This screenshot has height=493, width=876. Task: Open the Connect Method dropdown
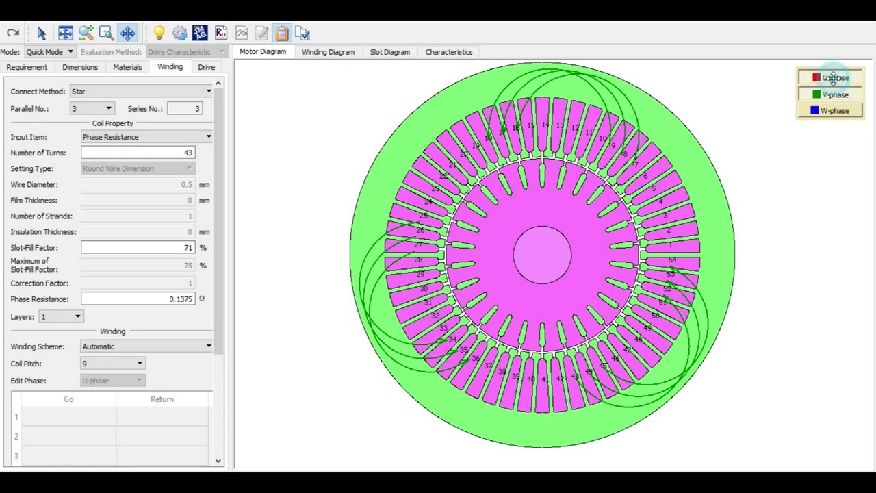tap(141, 91)
